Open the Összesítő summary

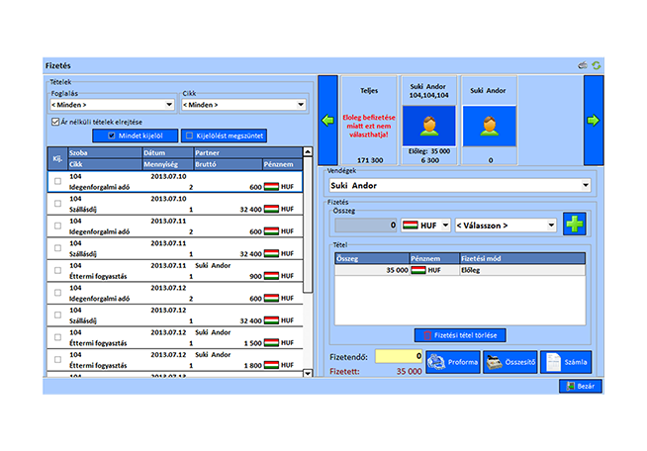click(508, 362)
